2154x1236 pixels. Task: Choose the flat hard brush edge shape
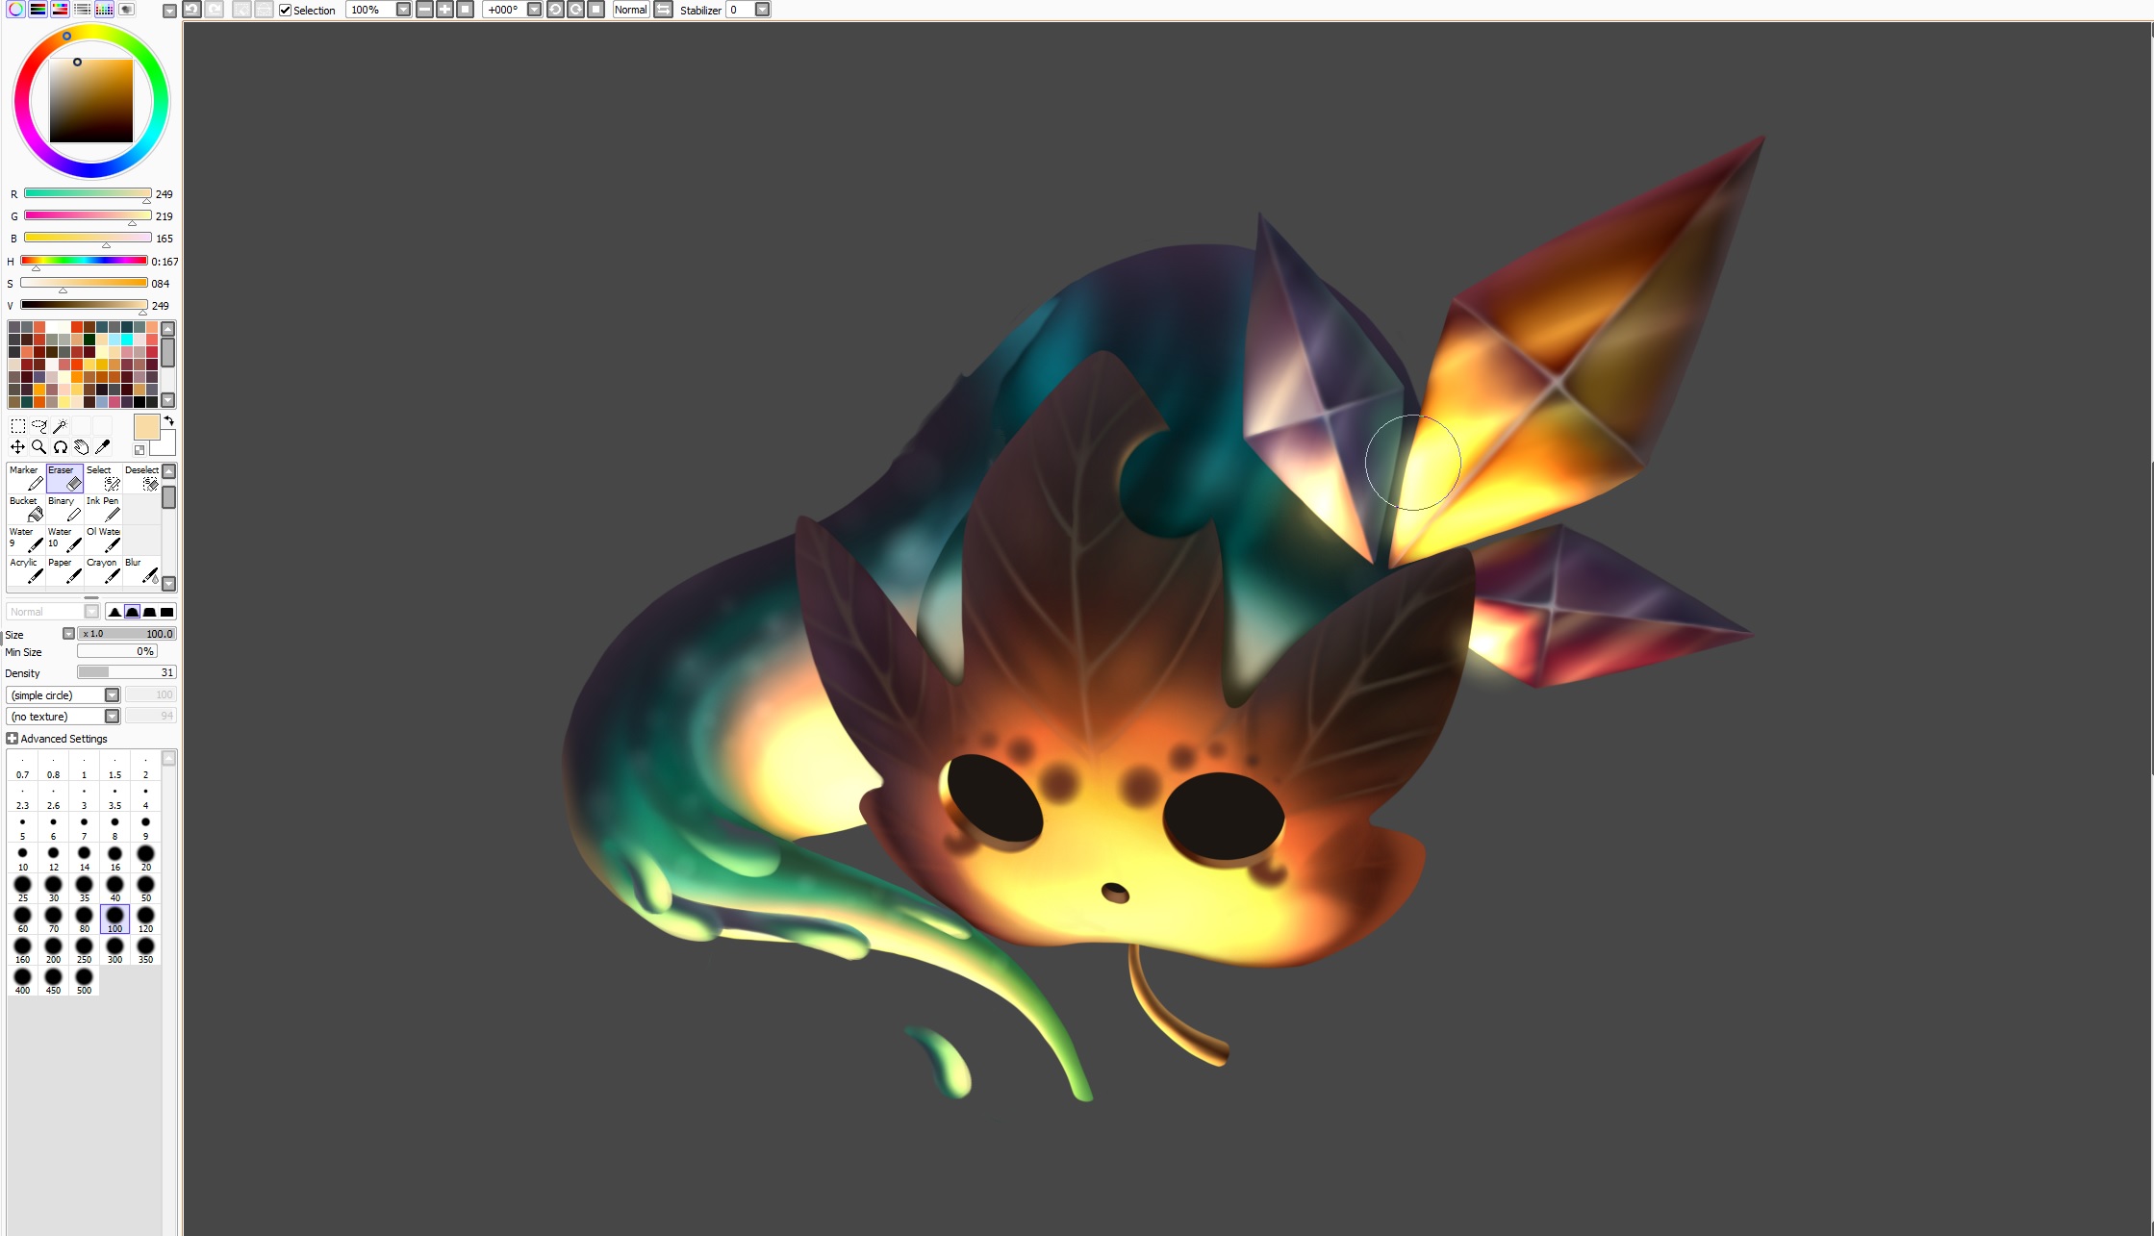click(166, 612)
